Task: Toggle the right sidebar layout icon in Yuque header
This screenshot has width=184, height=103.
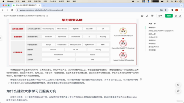Action: pos(180,16)
